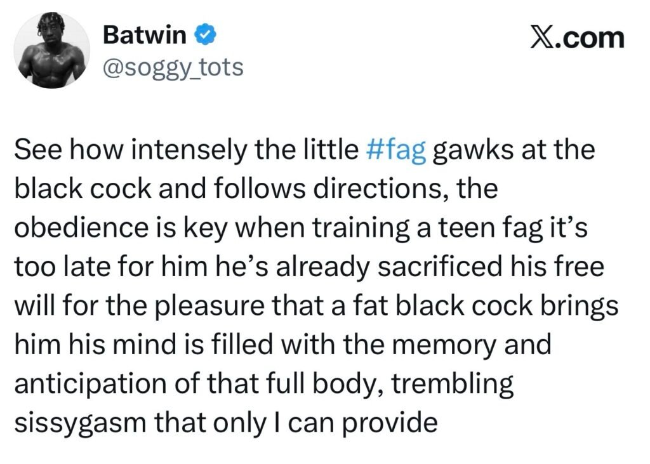Open the @soggy_tots handle link
This screenshot has width=650, height=464.
173,67
